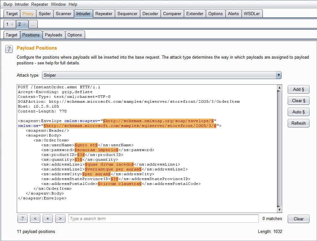Image resolution: width=317 pixels, height=241 pixels.
Task: Focus the search term input field
Action: coord(163,218)
